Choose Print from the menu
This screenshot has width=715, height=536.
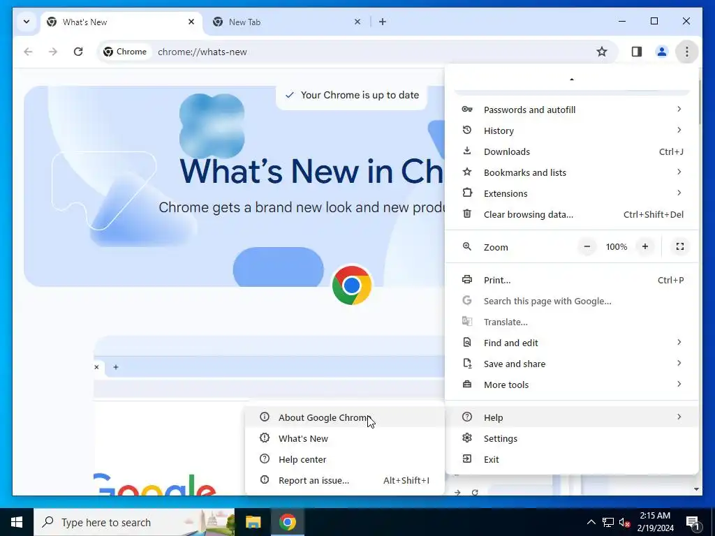point(571,280)
